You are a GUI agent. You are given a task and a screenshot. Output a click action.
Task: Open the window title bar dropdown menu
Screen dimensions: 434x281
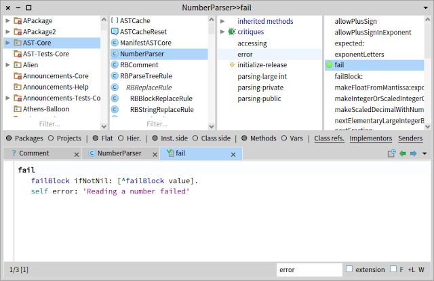[426, 7]
